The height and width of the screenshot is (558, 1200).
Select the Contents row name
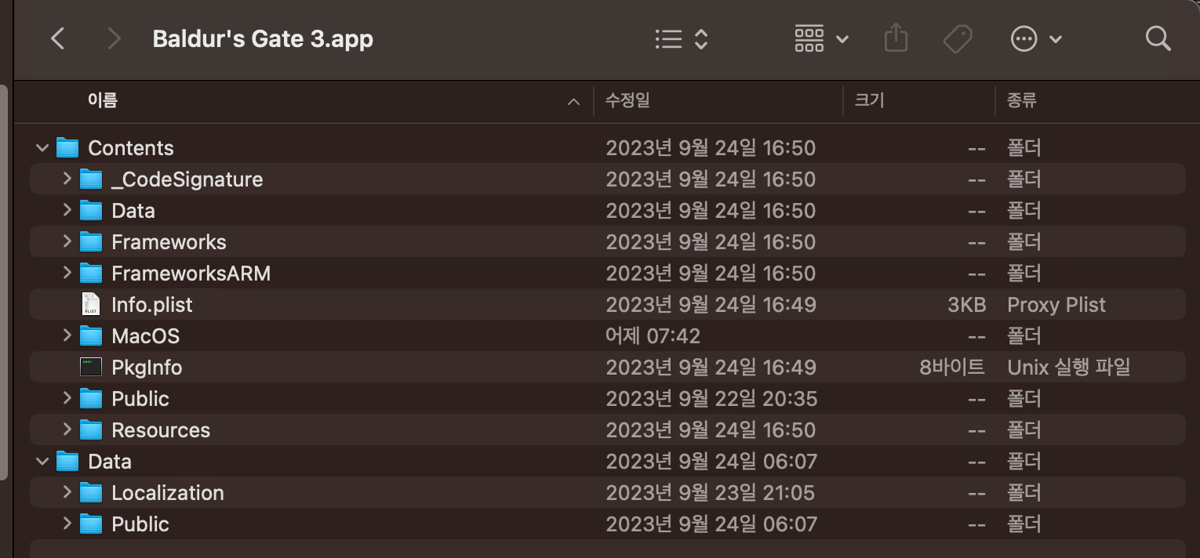[131, 148]
